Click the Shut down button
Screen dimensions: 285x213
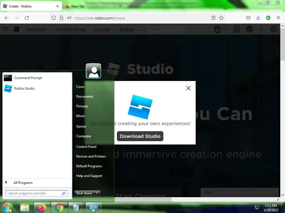pyautogui.click(x=84, y=193)
